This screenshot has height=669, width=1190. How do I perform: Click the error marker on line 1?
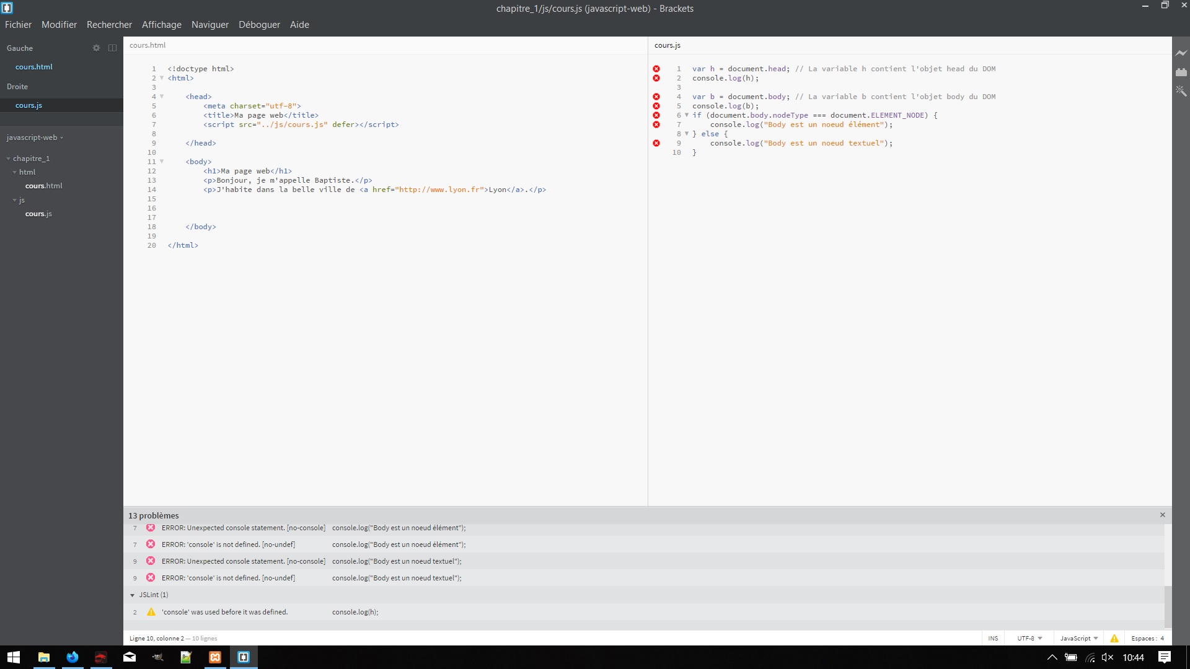click(656, 69)
